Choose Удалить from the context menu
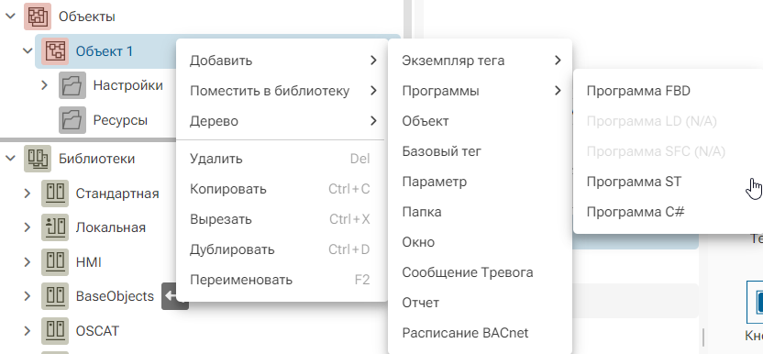 tap(282, 159)
